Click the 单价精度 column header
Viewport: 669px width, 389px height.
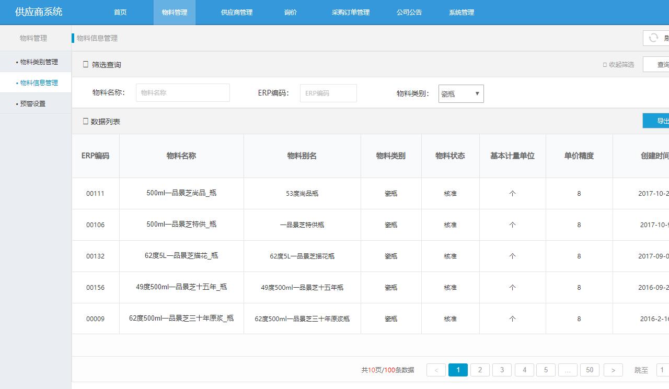click(x=579, y=156)
